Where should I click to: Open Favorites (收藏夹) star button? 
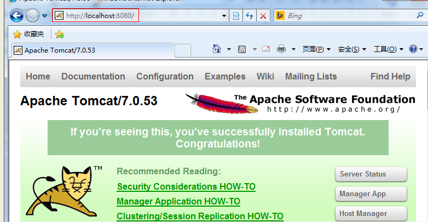click(28, 34)
